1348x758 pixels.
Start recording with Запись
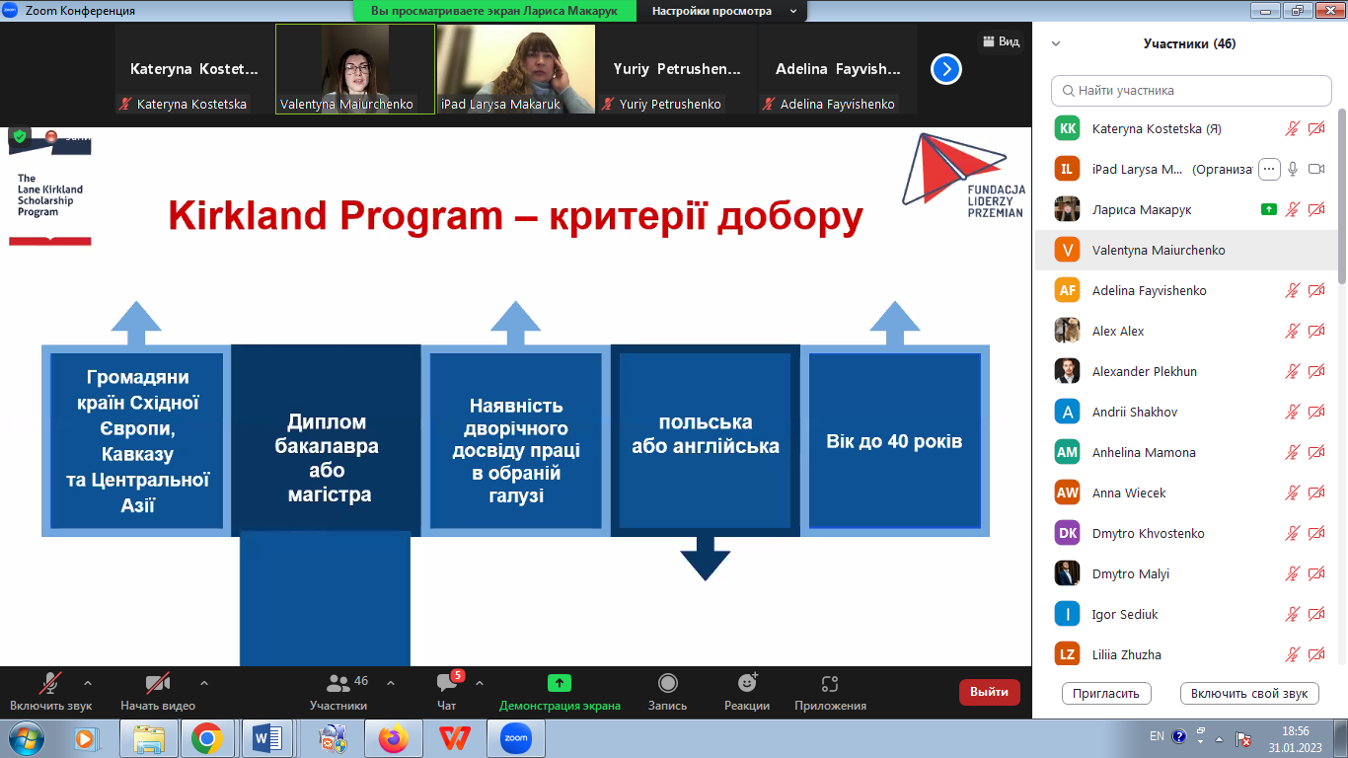point(668,691)
